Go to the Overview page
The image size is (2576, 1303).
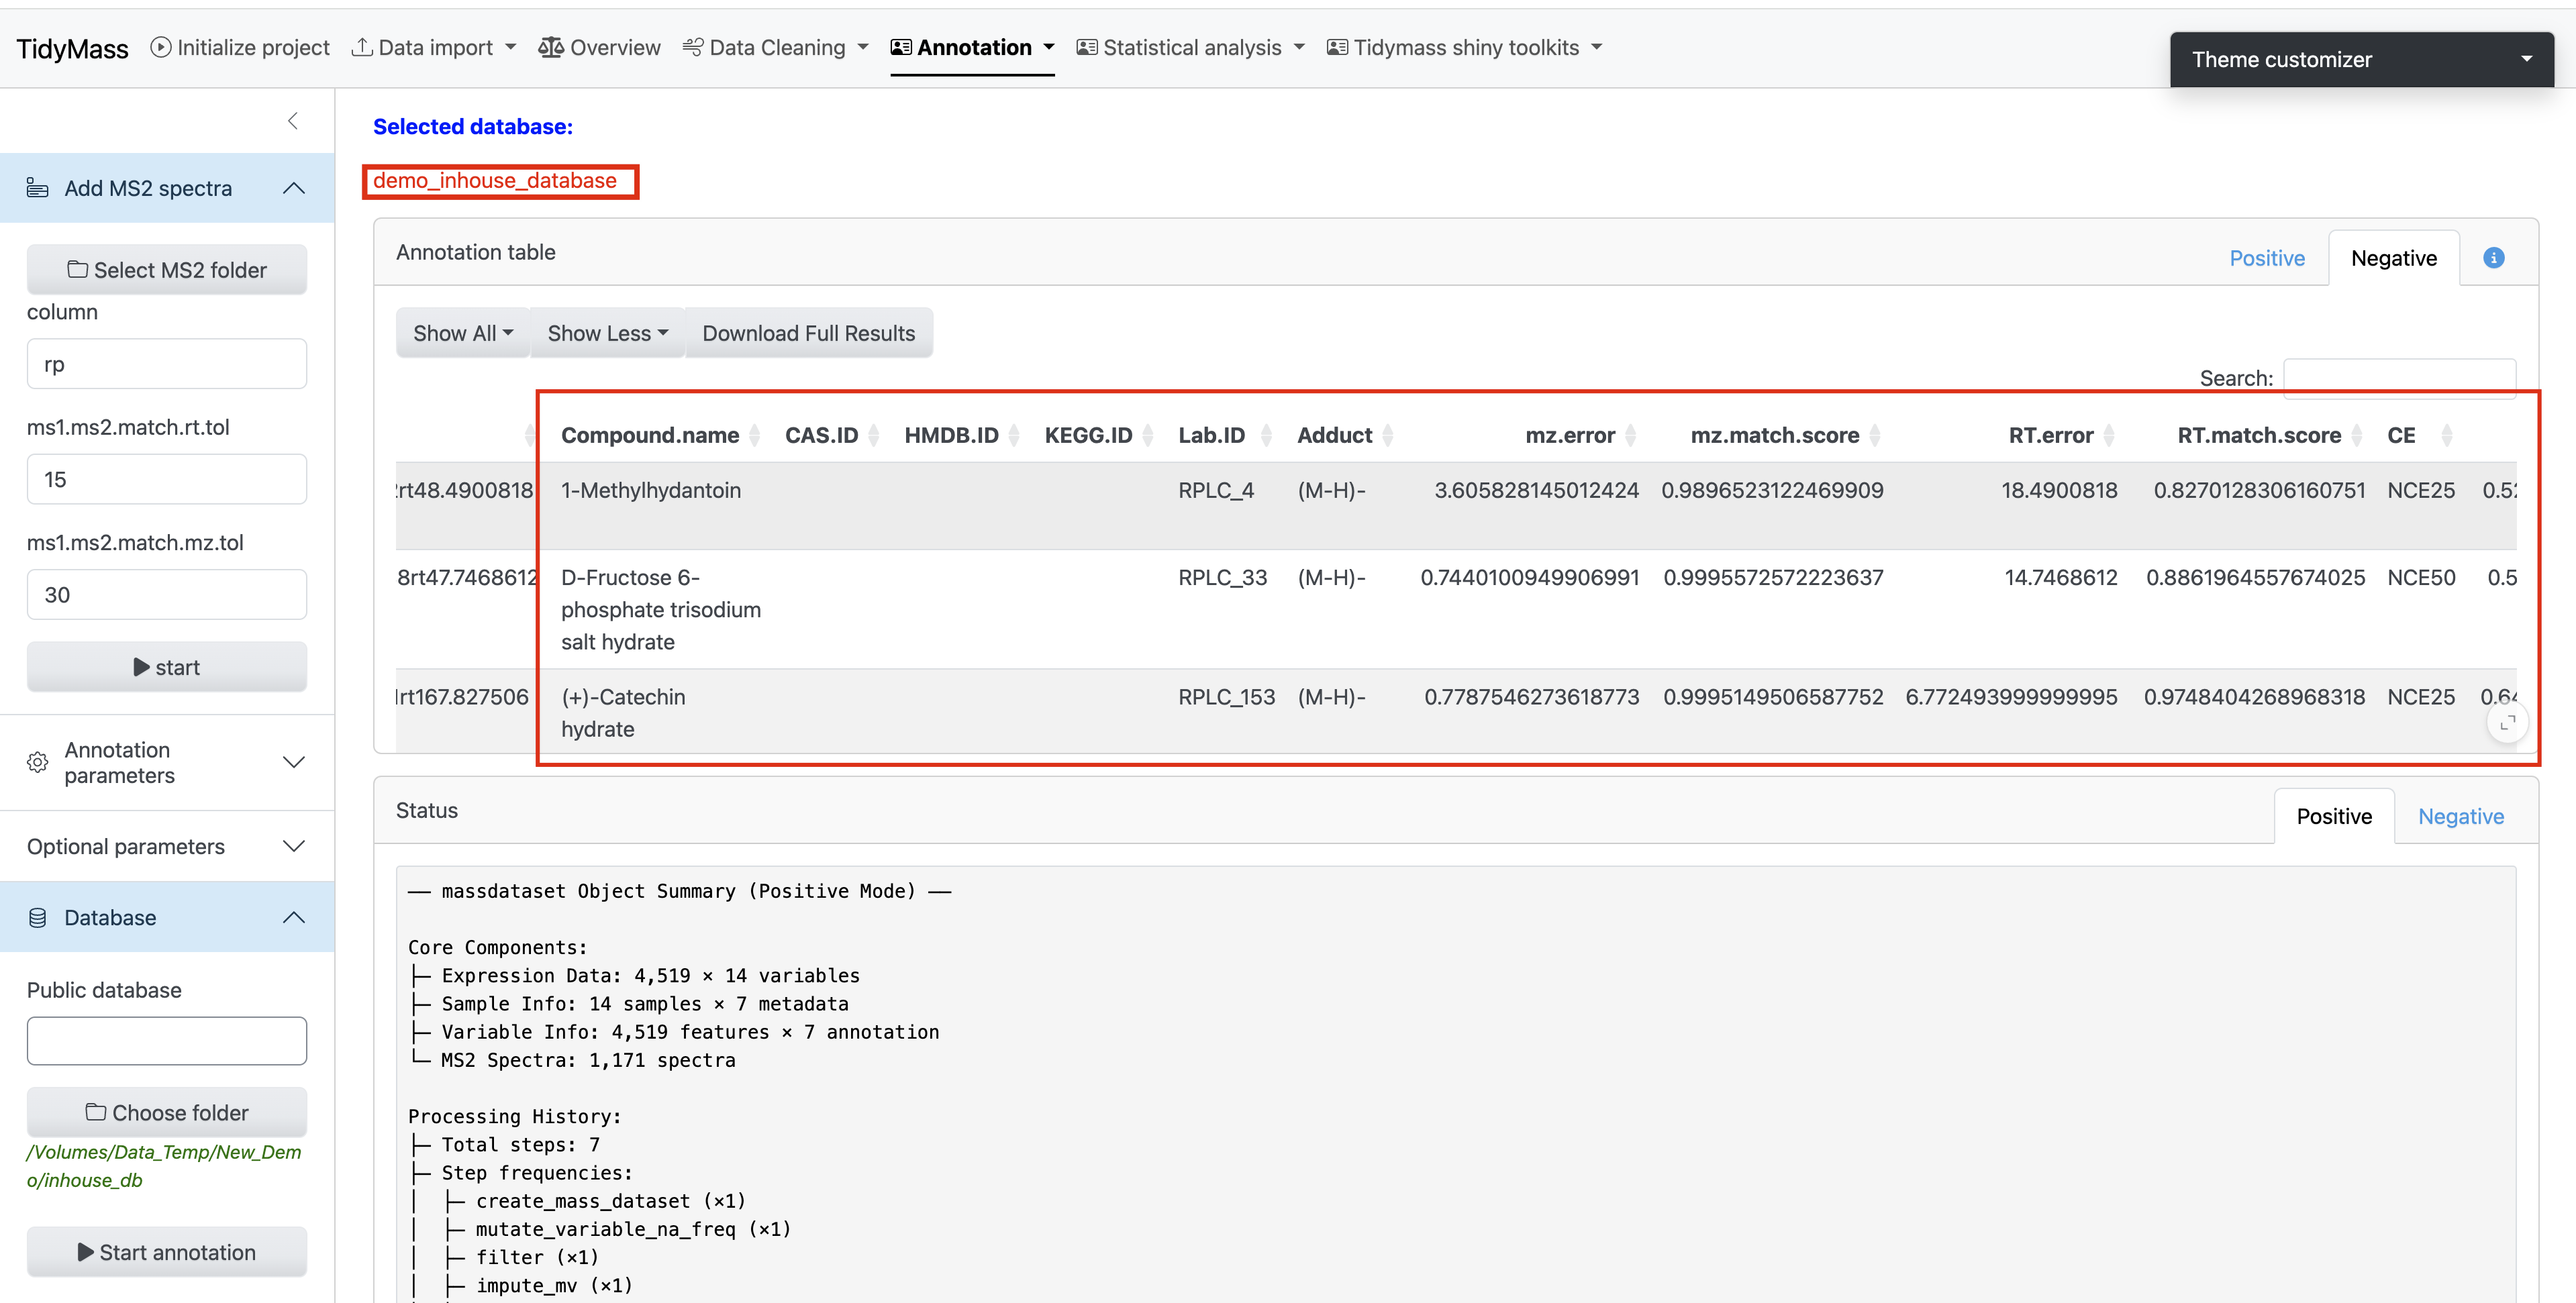coord(599,47)
